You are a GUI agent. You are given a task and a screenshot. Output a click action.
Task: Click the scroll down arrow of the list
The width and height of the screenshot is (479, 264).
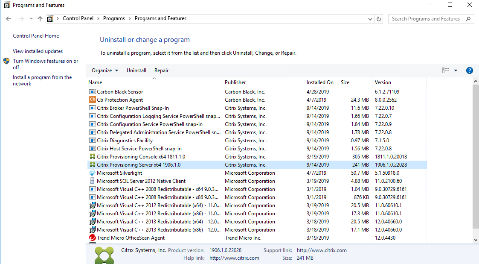[x=475, y=240]
